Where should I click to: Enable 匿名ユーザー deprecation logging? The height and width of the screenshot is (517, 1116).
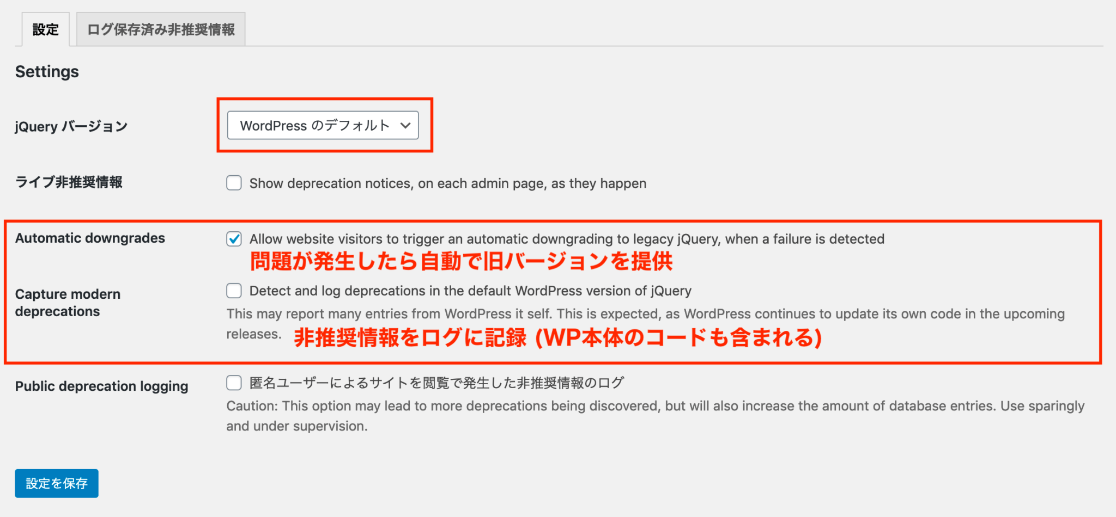(233, 383)
